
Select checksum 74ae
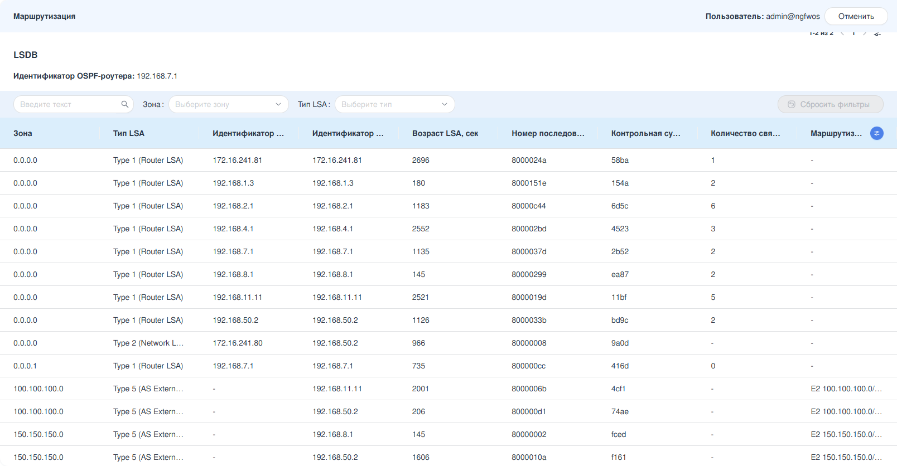[x=620, y=411]
